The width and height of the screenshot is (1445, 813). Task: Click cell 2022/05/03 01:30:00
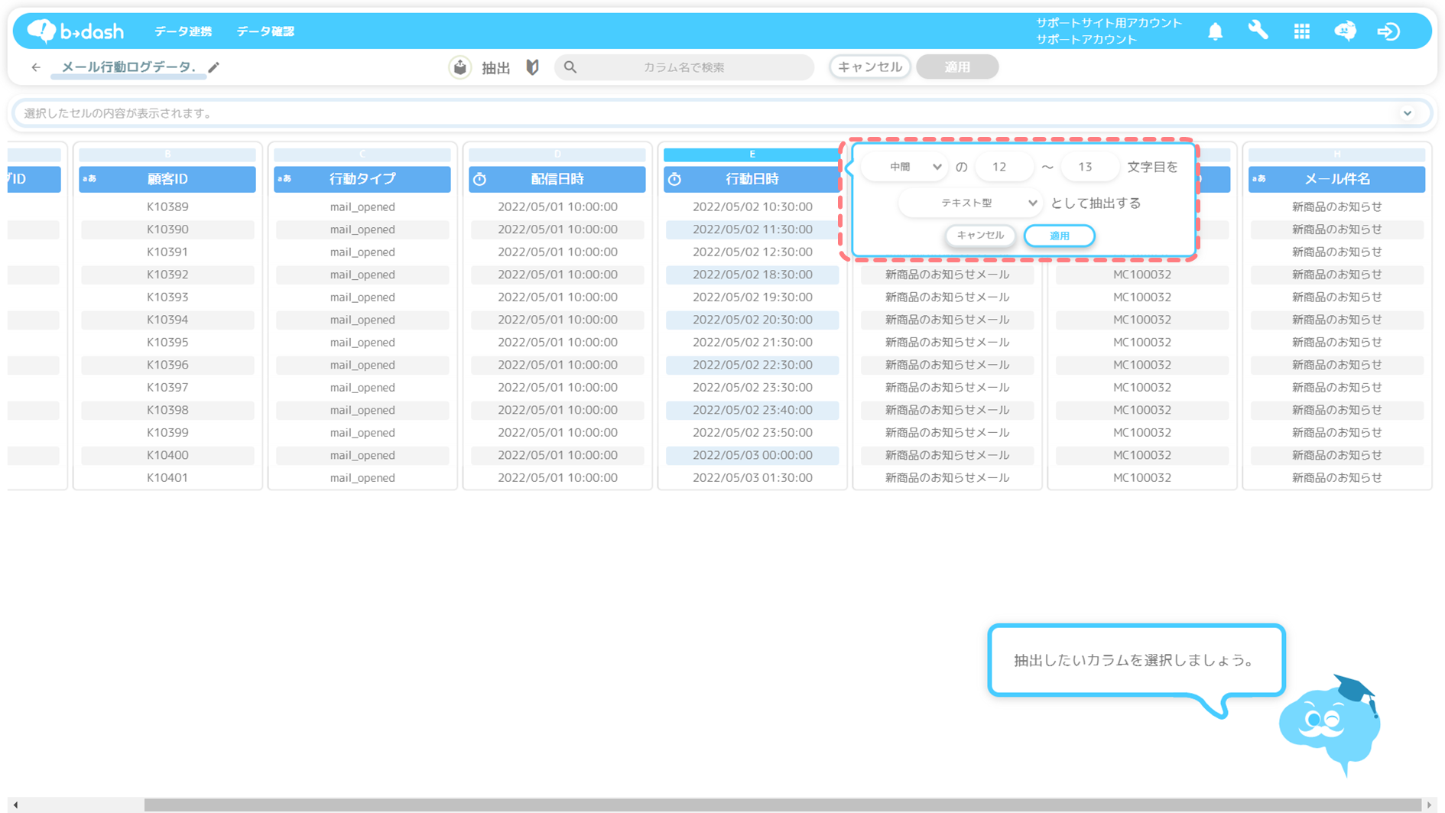[752, 477]
